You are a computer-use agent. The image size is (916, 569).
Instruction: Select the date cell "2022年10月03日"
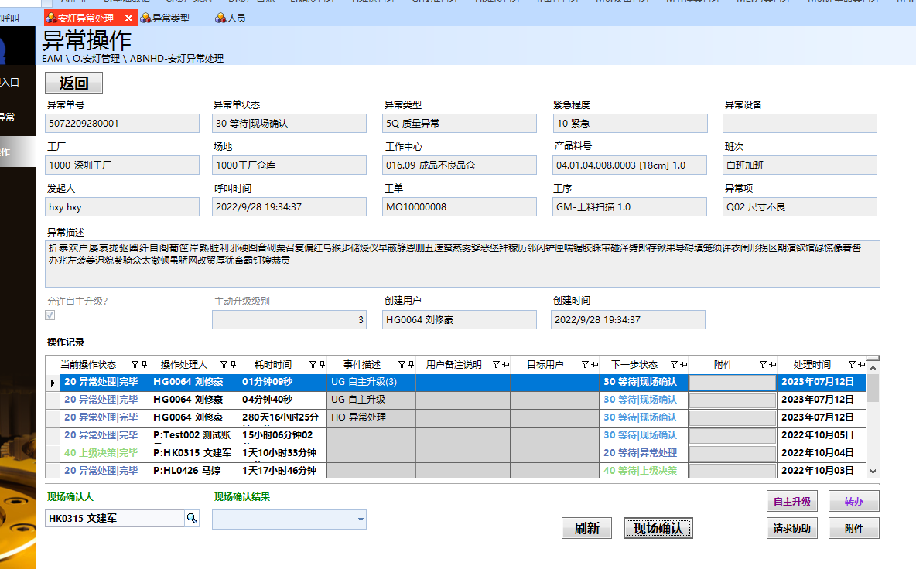(822, 470)
